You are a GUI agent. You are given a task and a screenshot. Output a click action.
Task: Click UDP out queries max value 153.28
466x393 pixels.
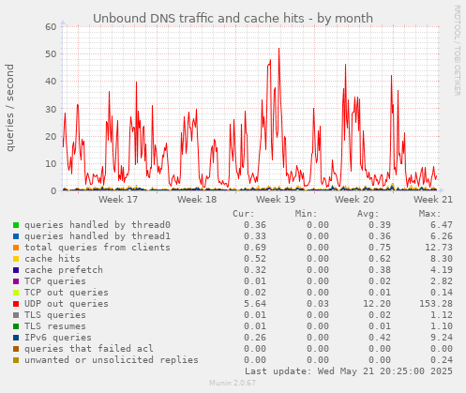pyautogui.click(x=436, y=304)
